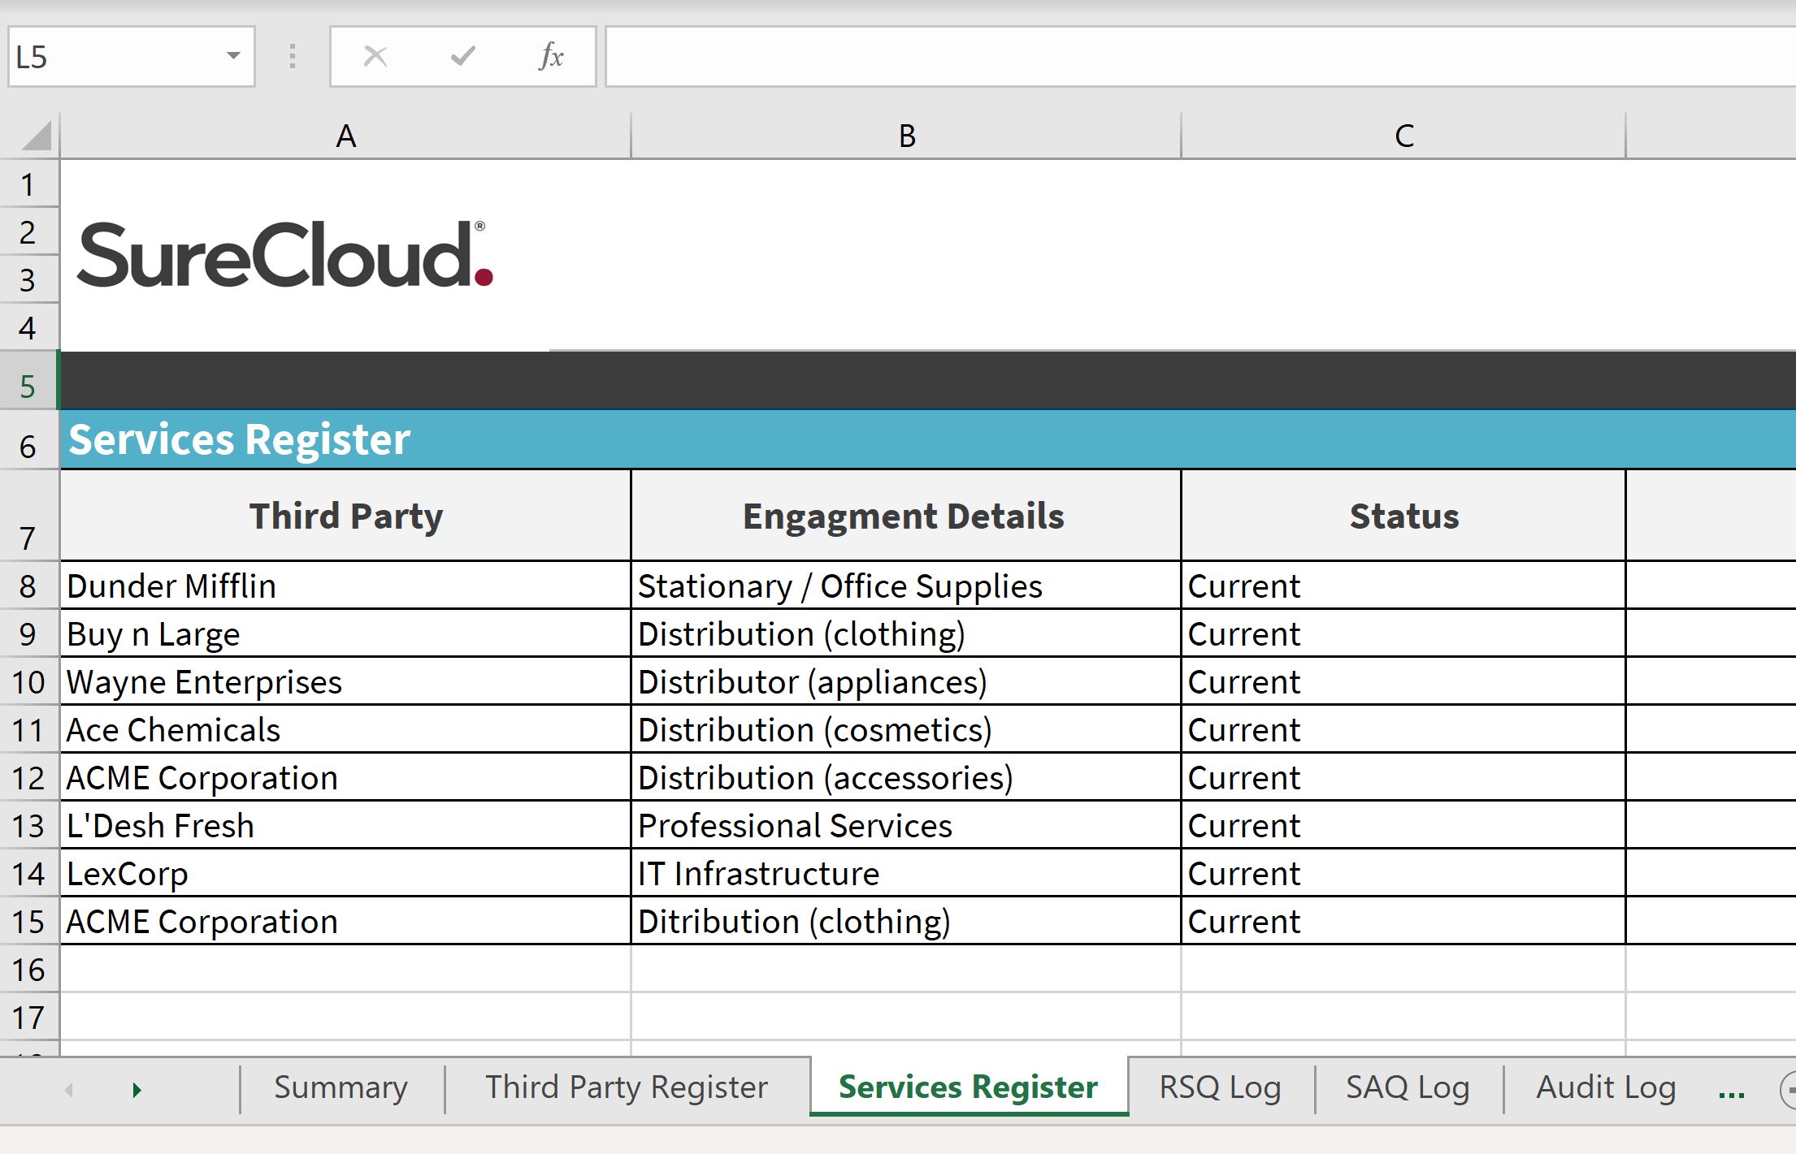Click the Distribution (cosmetics) cell
This screenshot has width=1796, height=1154.
tap(906, 729)
